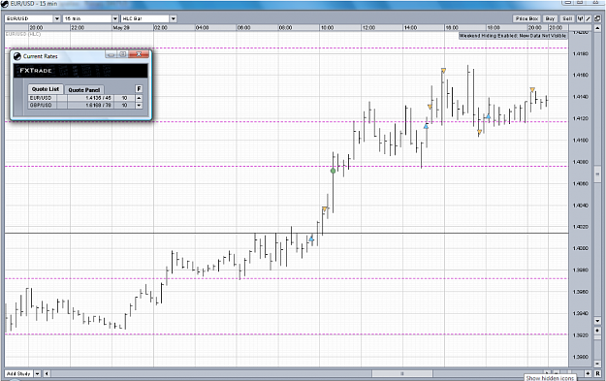
Task: Click the vertical scrollbar up arrow
Action: tap(597, 29)
